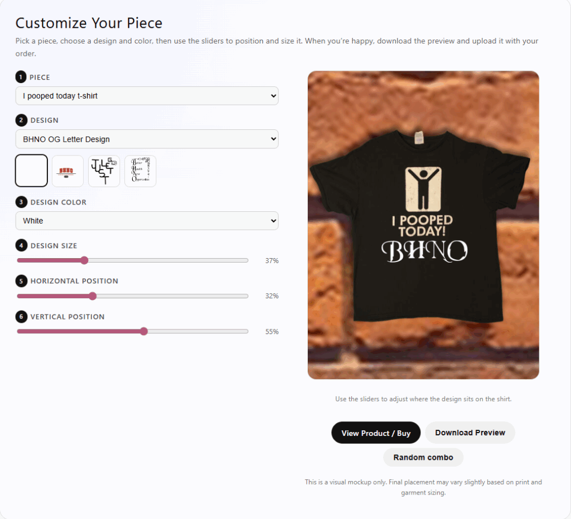Image resolution: width=571 pixels, height=519 pixels.
Task: Expand the Design Color dropdown
Action: coord(147,221)
